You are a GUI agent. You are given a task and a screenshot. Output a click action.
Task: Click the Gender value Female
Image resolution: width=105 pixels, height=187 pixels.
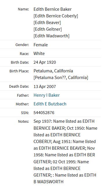41,45
